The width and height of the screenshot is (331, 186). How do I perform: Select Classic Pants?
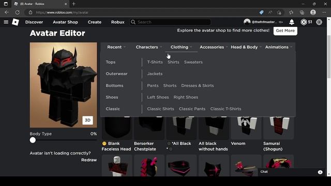click(192, 109)
